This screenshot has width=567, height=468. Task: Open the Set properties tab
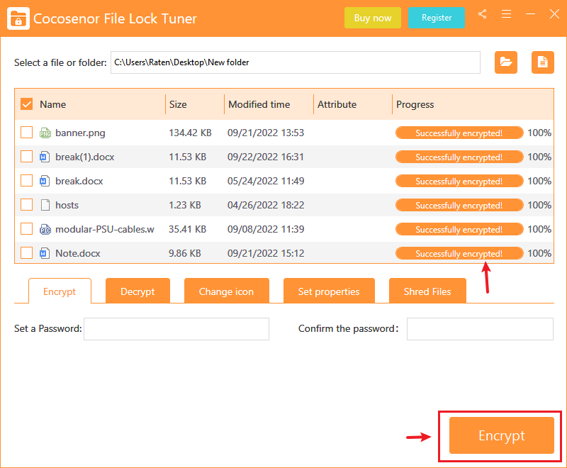coord(329,291)
